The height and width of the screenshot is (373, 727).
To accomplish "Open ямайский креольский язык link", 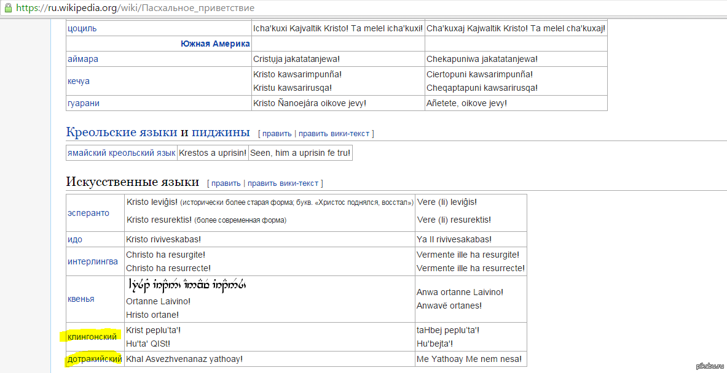I will click(122, 153).
